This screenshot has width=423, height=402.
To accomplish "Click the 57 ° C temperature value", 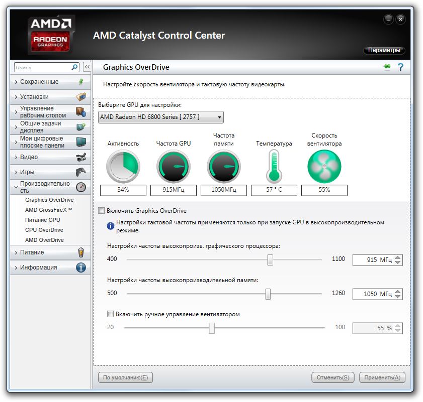I will click(x=274, y=190).
